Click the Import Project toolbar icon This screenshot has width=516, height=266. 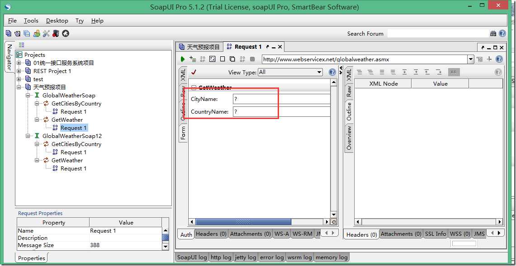coord(18,33)
